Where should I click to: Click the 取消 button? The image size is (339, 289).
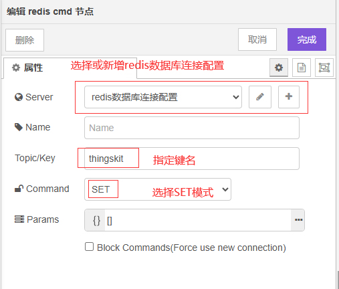[257, 39]
